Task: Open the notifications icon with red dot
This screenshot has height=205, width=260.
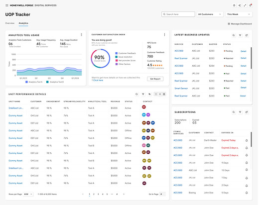Action: tap(251, 5)
